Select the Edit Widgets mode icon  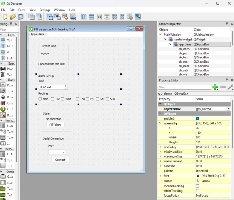(x=50, y=17)
